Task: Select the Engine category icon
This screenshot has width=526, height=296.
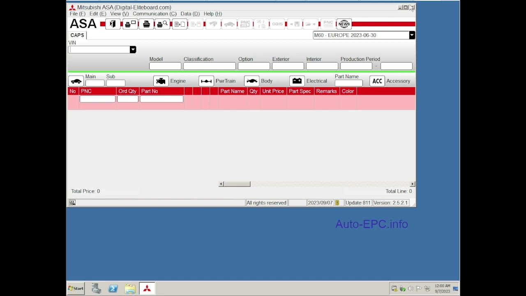Action: pos(161,81)
